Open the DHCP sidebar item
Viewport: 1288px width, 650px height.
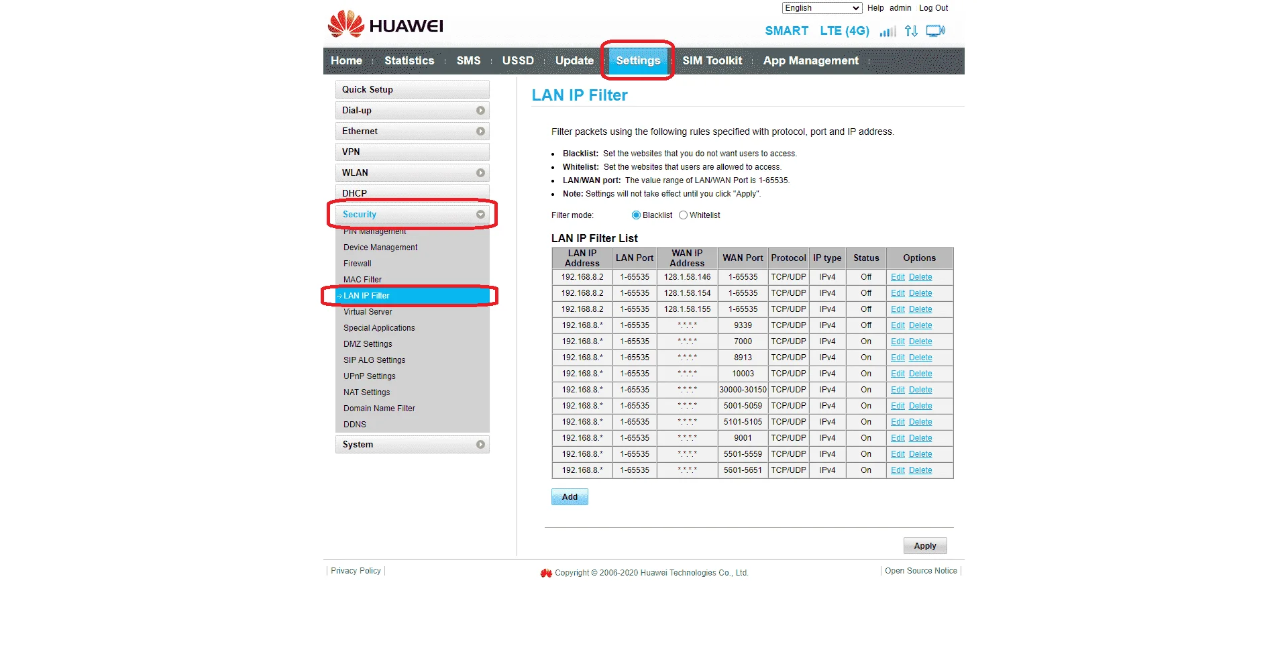pyautogui.click(x=412, y=193)
